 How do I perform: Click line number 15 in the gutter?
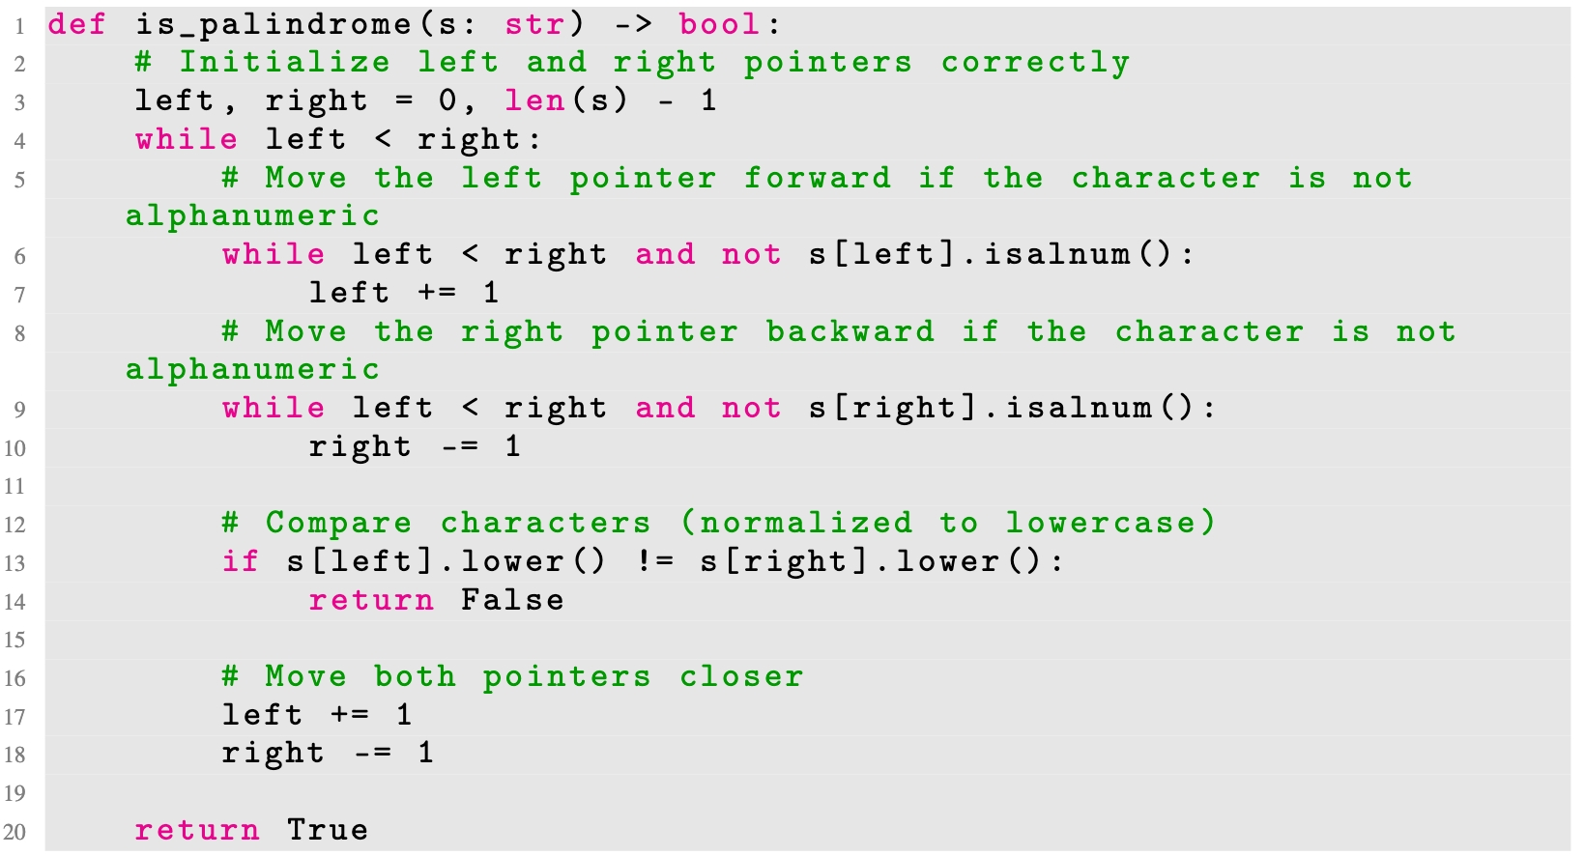[x=14, y=640]
